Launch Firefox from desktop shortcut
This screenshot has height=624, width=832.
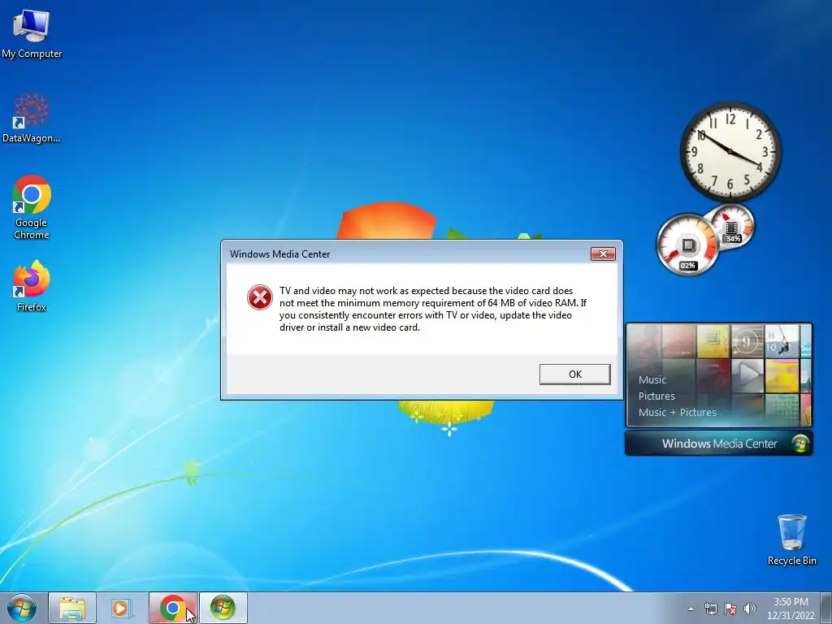point(32,286)
